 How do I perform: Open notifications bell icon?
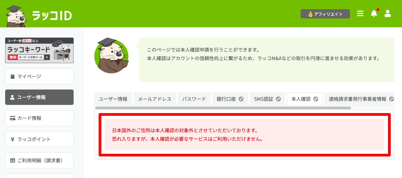(x=374, y=14)
